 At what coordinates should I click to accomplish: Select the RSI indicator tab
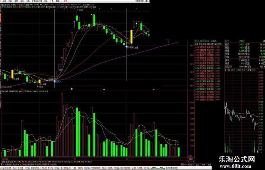coord(59,162)
